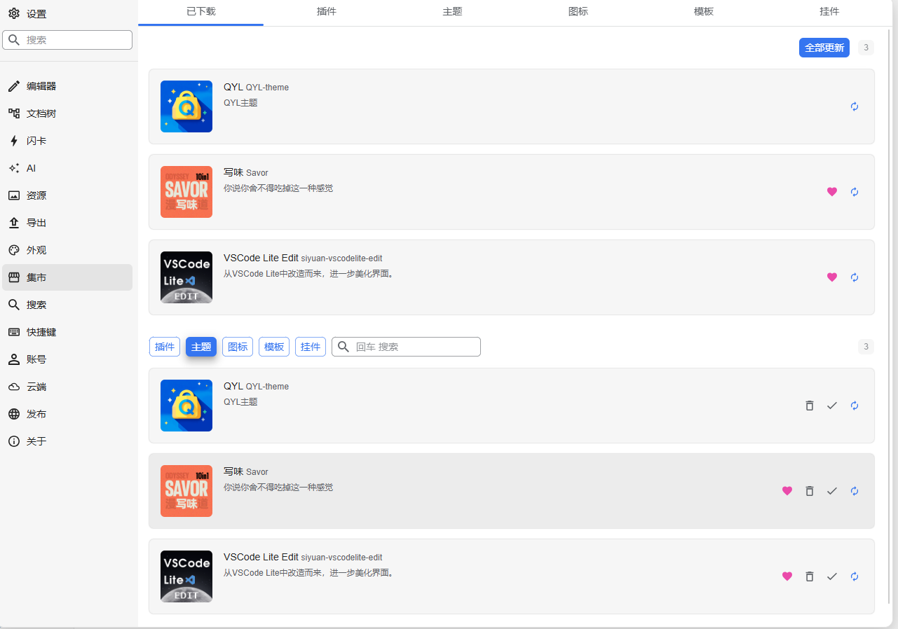Click the update icon on the top QYL card
The width and height of the screenshot is (898, 629).
[x=855, y=106]
